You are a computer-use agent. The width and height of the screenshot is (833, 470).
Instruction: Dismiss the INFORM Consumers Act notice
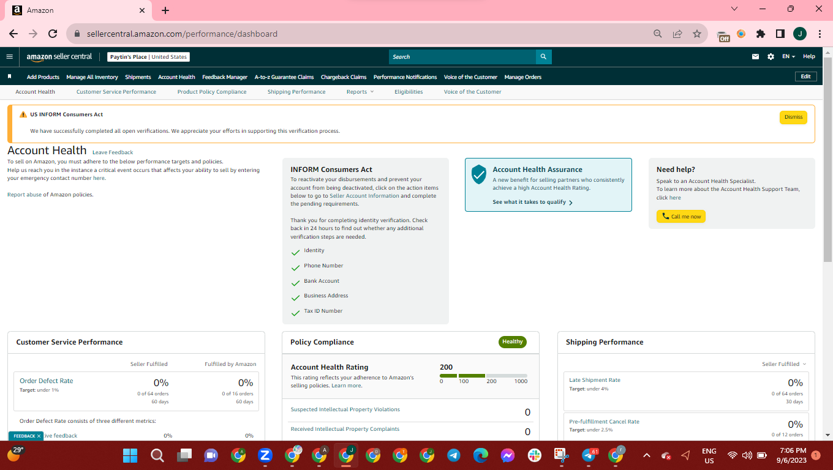793,117
